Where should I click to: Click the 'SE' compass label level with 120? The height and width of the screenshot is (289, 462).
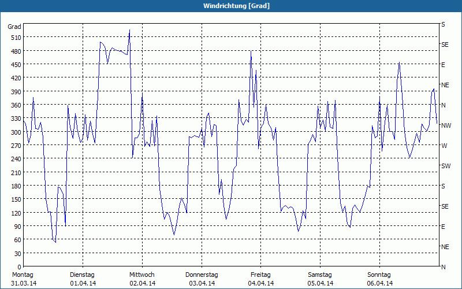[445, 206]
